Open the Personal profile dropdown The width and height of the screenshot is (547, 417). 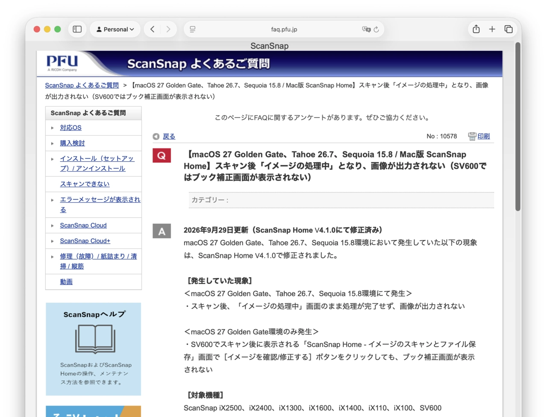tap(115, 29)
